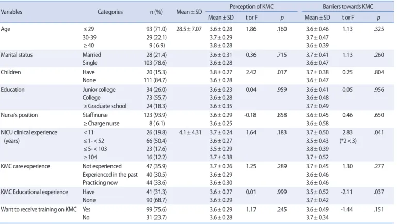Screen dimensions: 397x224
Task: Click the 'Practicing now' category
Action: (x=100, y=183)
